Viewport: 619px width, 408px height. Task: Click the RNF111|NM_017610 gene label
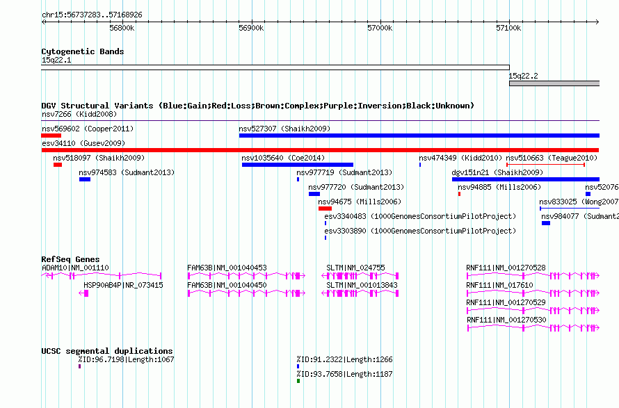coord(499,285)
